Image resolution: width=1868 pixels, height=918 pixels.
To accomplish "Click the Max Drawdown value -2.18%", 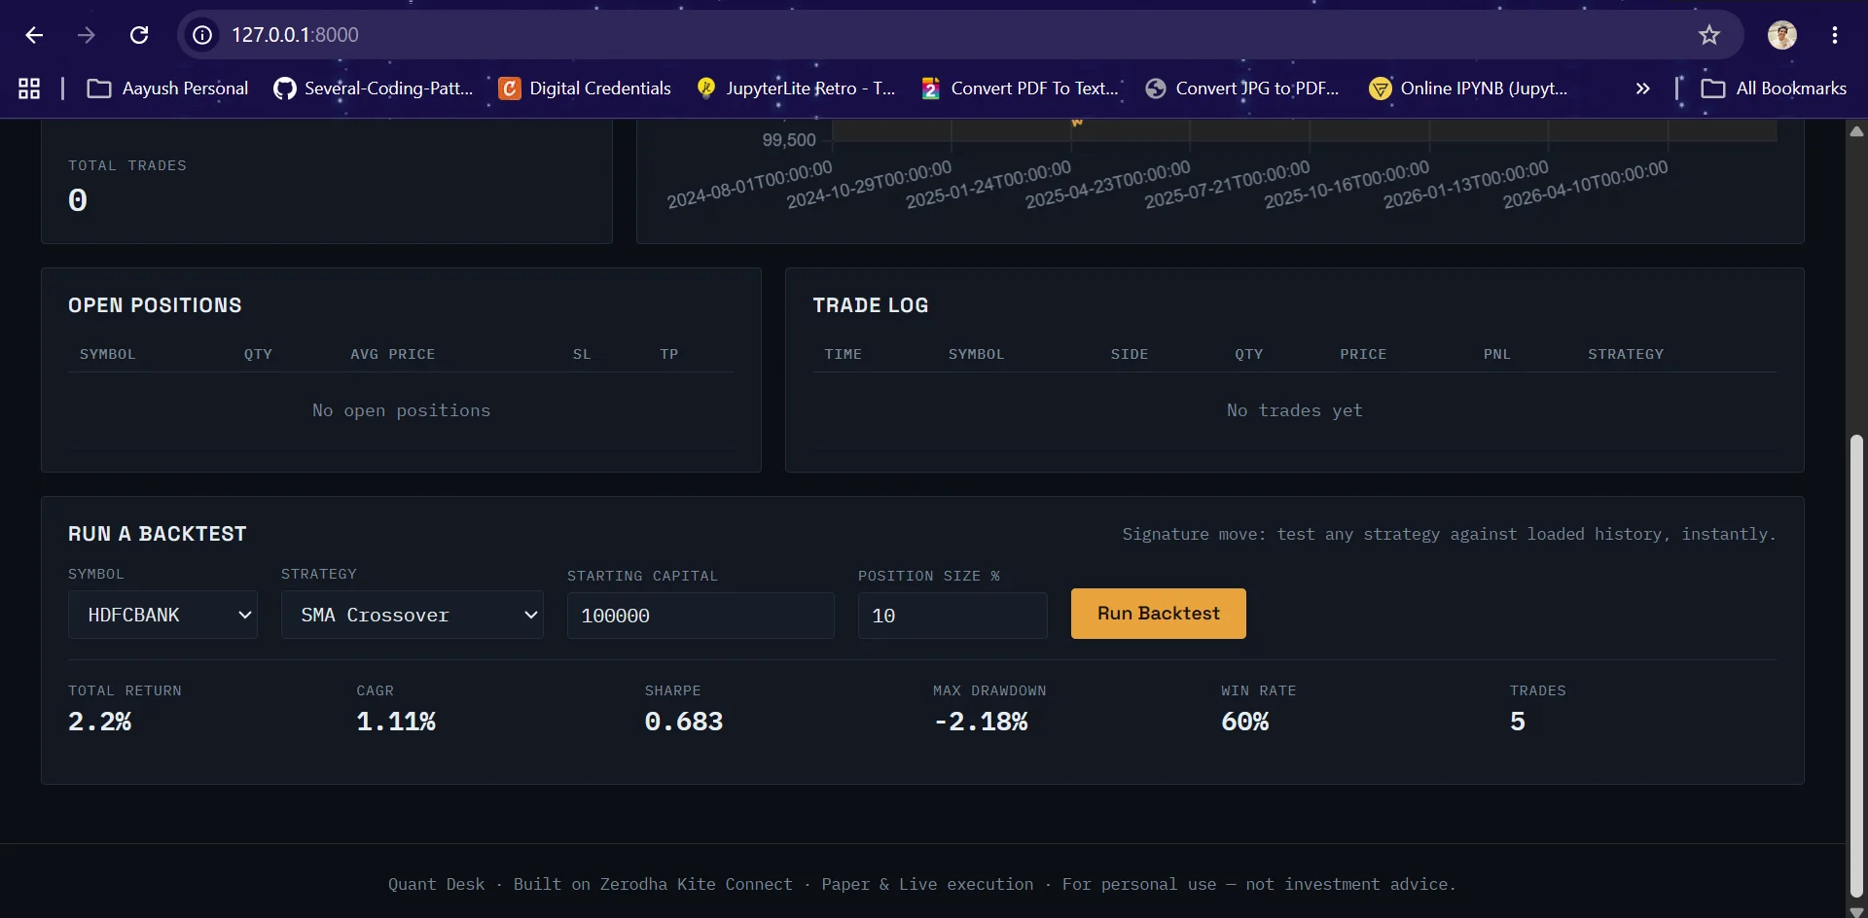I will point(981,722).
